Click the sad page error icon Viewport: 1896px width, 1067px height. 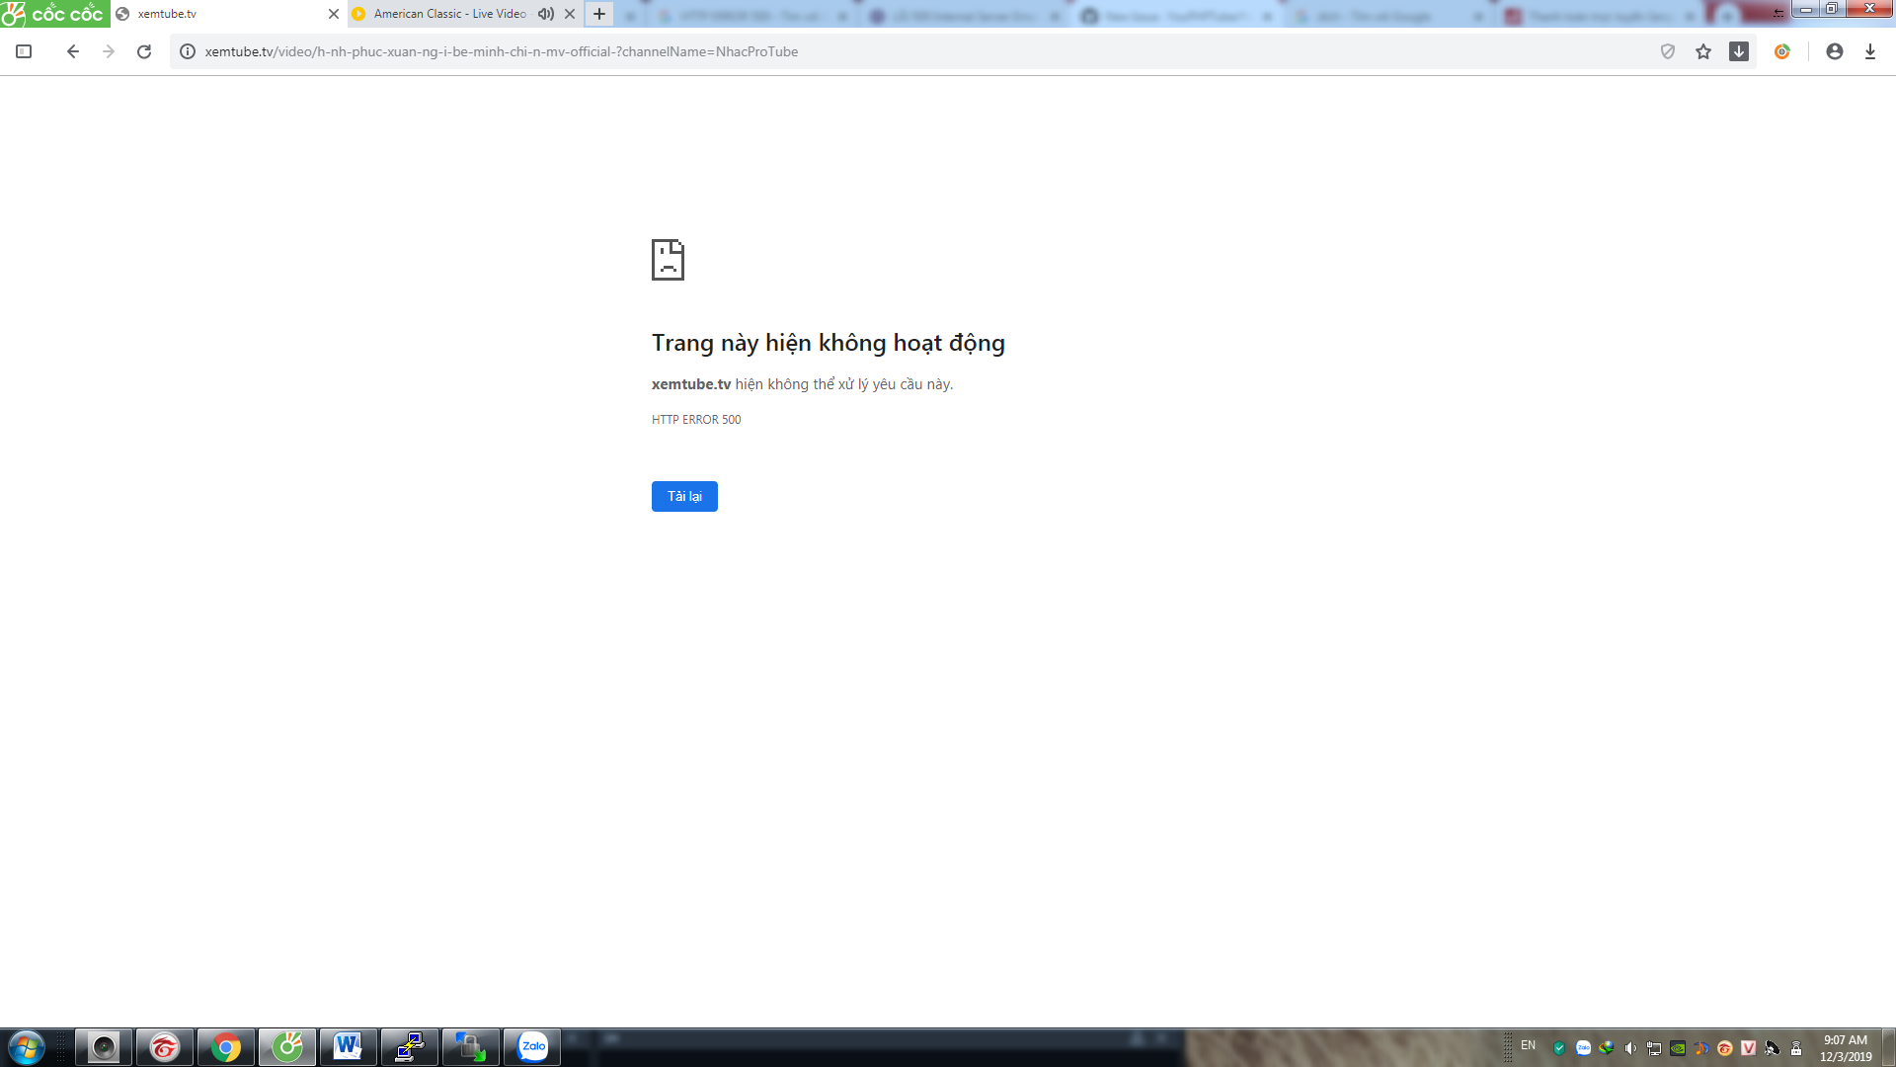pos(668,260)
